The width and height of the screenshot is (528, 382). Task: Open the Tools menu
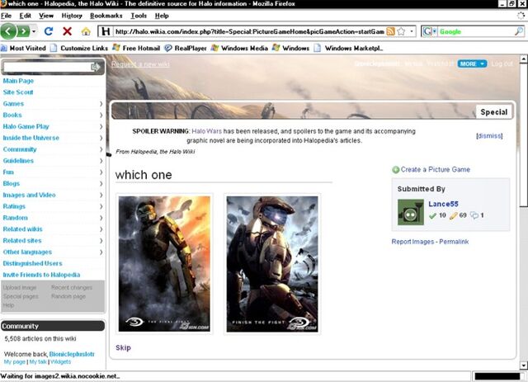click(x=139, y=16)
